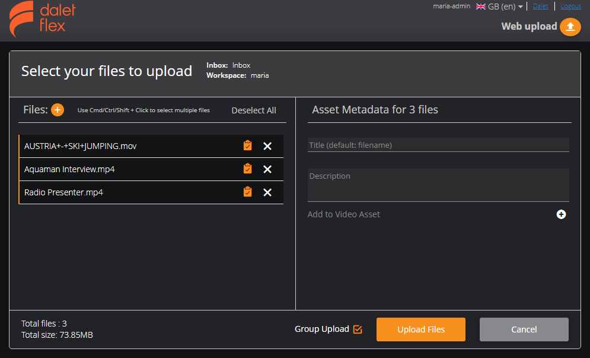Open the Dalet link in the header
The height and width of the screenshot is (358, 590).
coord(540,6)
